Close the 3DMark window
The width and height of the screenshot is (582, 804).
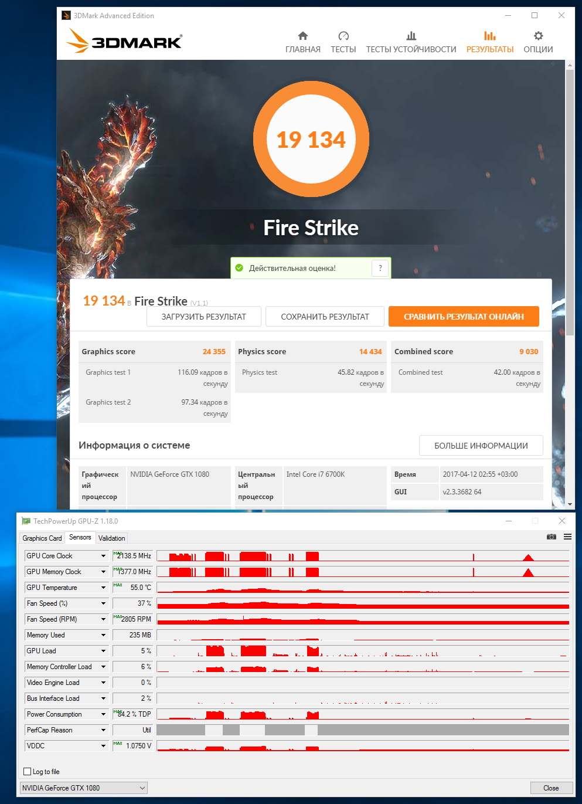pyautogui.click(x=561, y=16)
